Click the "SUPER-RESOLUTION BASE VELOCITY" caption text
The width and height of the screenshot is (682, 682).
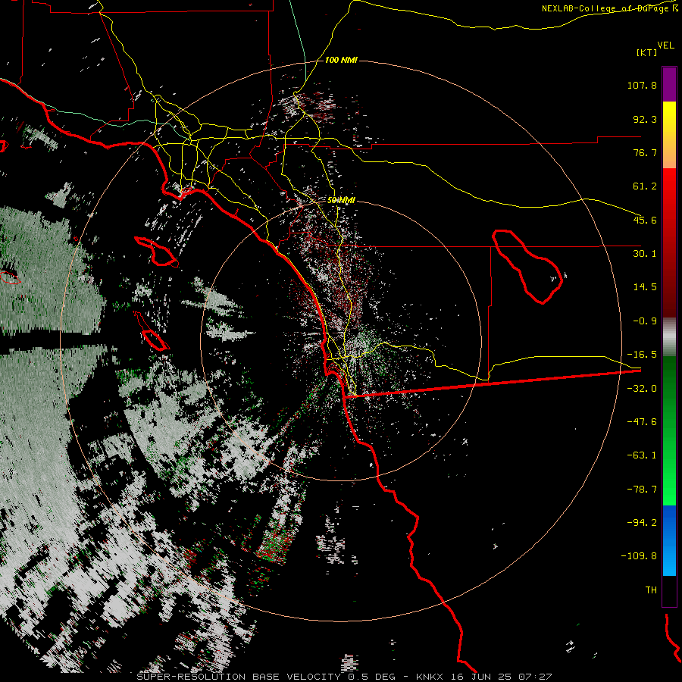point(239,677)
